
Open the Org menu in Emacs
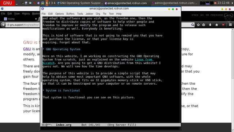tap(98, 14)
